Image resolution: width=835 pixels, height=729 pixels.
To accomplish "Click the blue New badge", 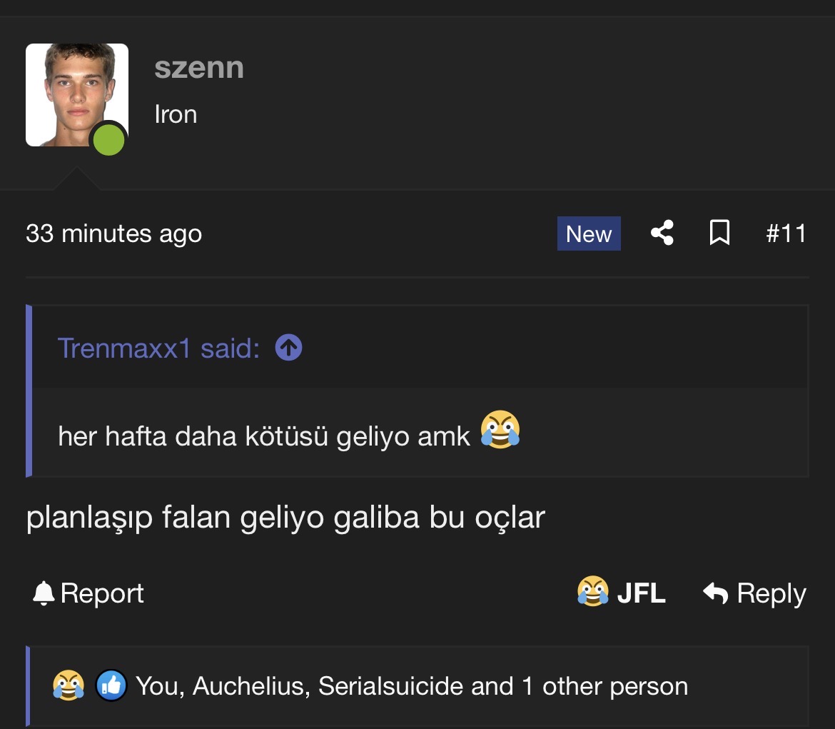I will pyautogui.click(x=589, y=233).
